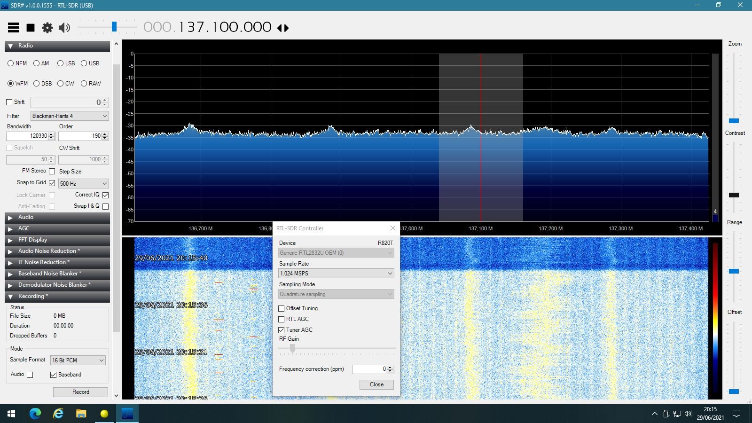This screenshot has height=423, width=752.
Task: Enable the RTL AGC checkbox
Action: [x=282, y=319]
